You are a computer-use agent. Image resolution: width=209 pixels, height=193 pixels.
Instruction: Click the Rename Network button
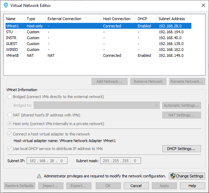187,81
